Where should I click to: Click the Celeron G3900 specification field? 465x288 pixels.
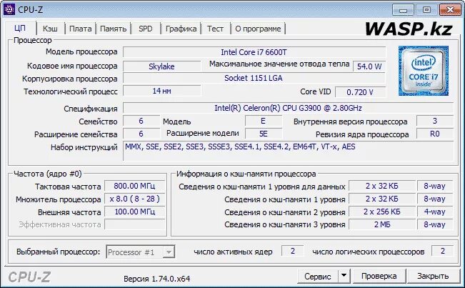288,108
